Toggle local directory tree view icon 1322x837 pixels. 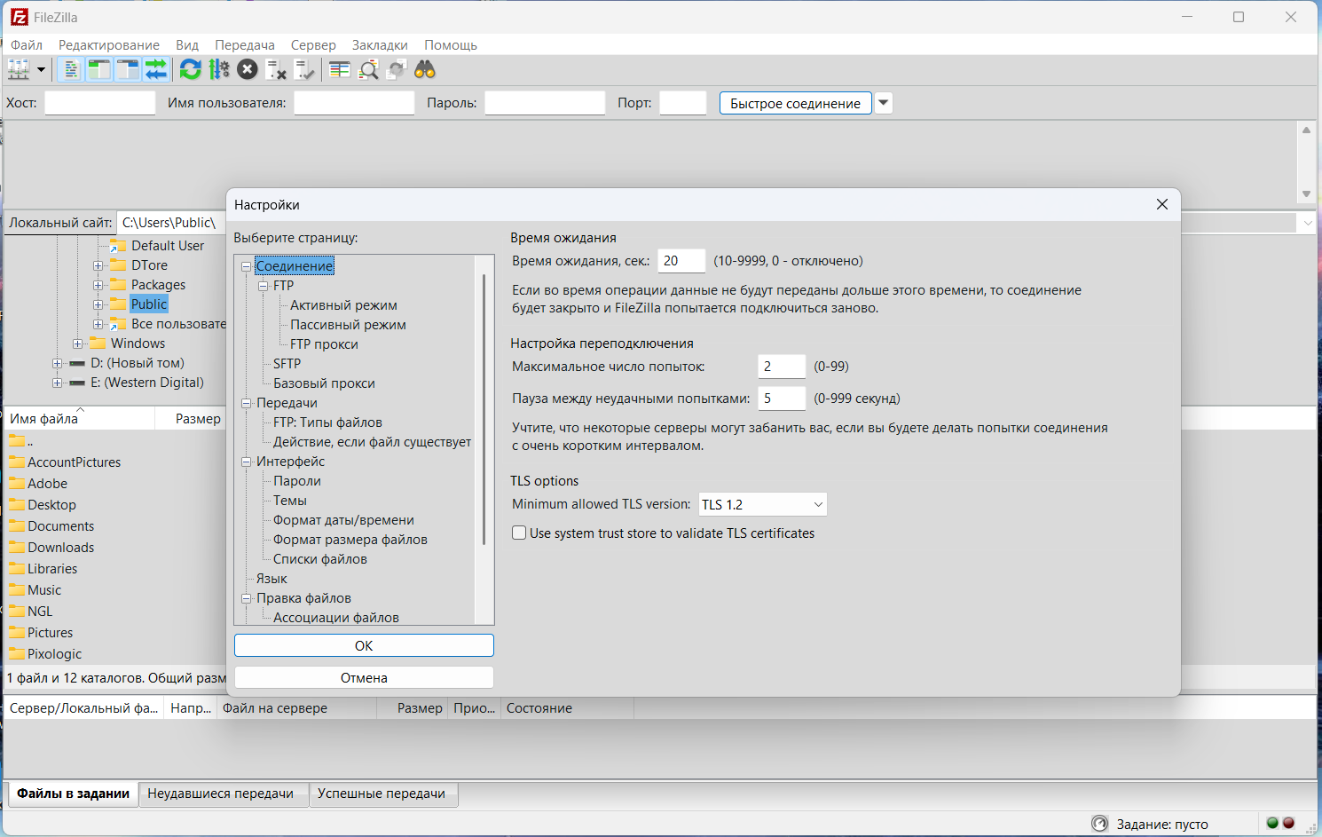pos(99,69)
